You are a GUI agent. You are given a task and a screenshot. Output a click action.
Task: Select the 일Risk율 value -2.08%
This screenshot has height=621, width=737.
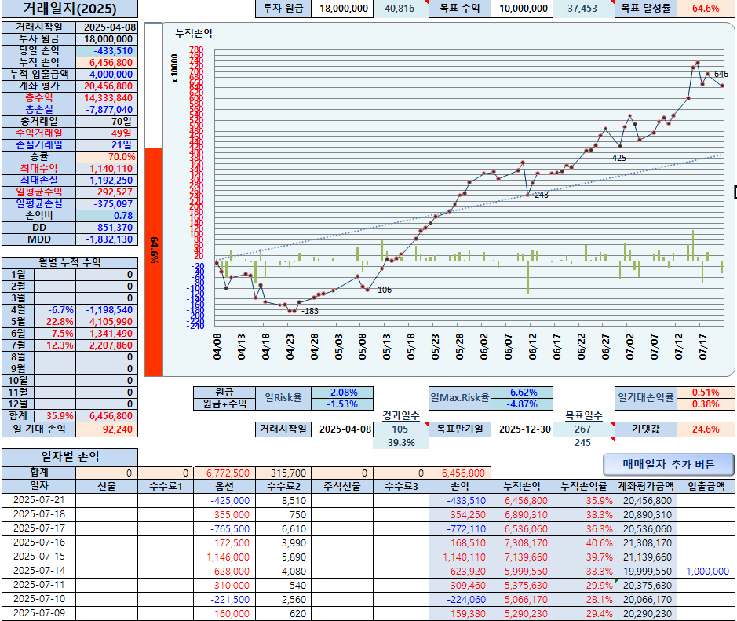click(x=342, y=392)
